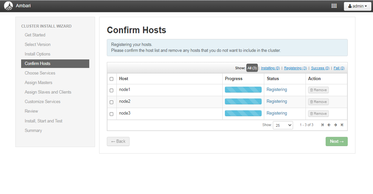Go to previous page arrow
Image resolution: width=373 pixels, height=194 pixels.
[x=329, y=125]
